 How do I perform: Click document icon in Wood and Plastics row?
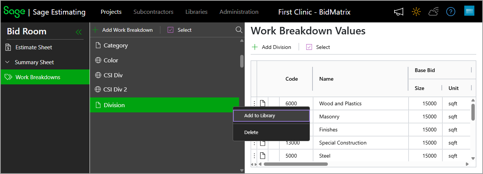point(263,103)
